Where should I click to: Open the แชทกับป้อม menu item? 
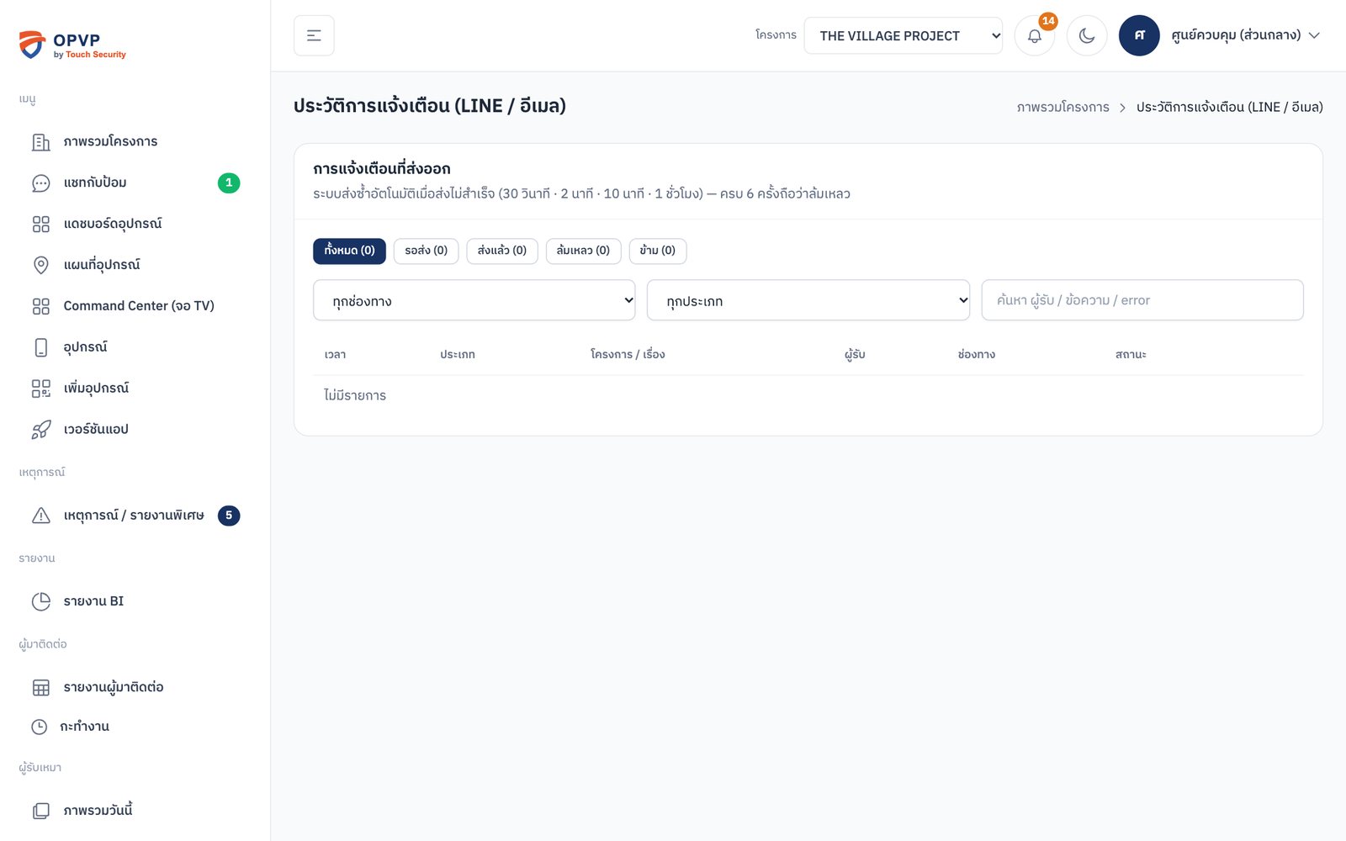(135, 182)
